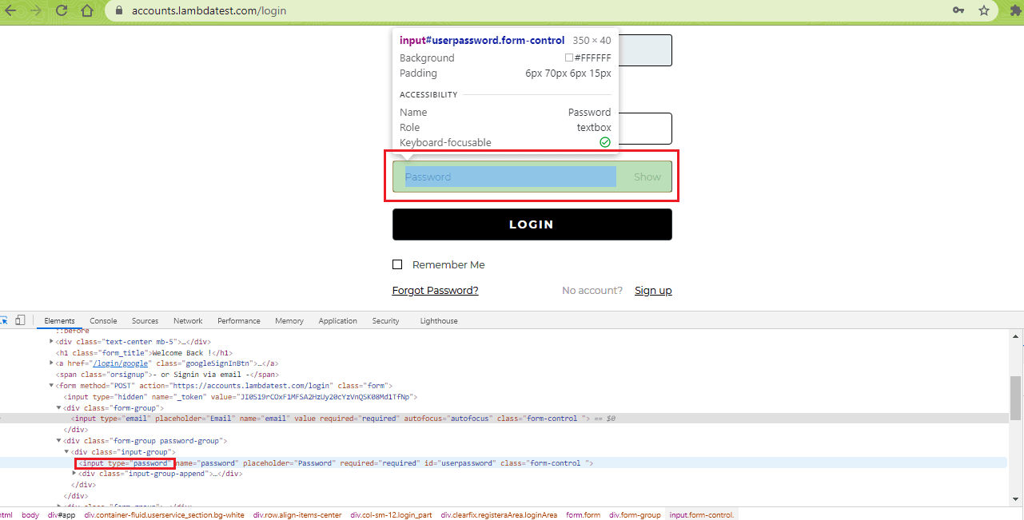Expand the div text-center mb-5 node

pos(52,342)
